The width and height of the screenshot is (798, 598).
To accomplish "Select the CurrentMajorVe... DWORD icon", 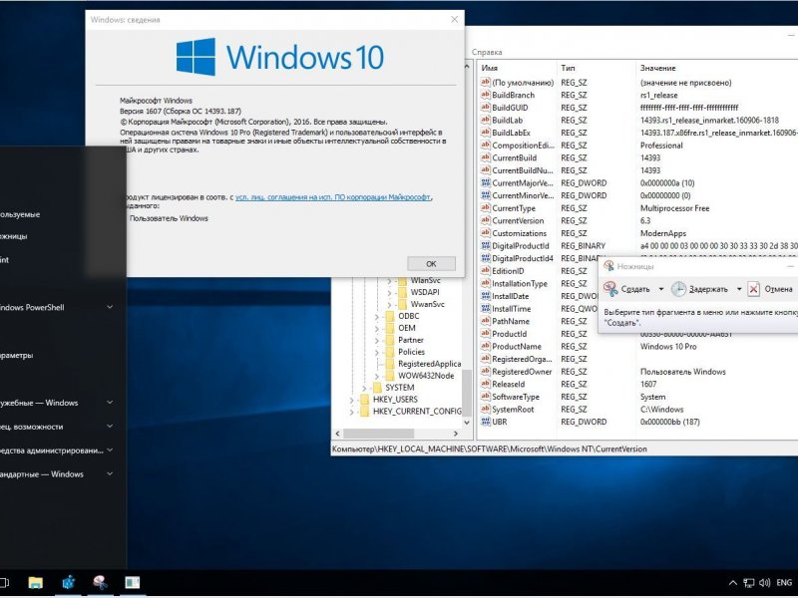I will click(x=485, y=182).
